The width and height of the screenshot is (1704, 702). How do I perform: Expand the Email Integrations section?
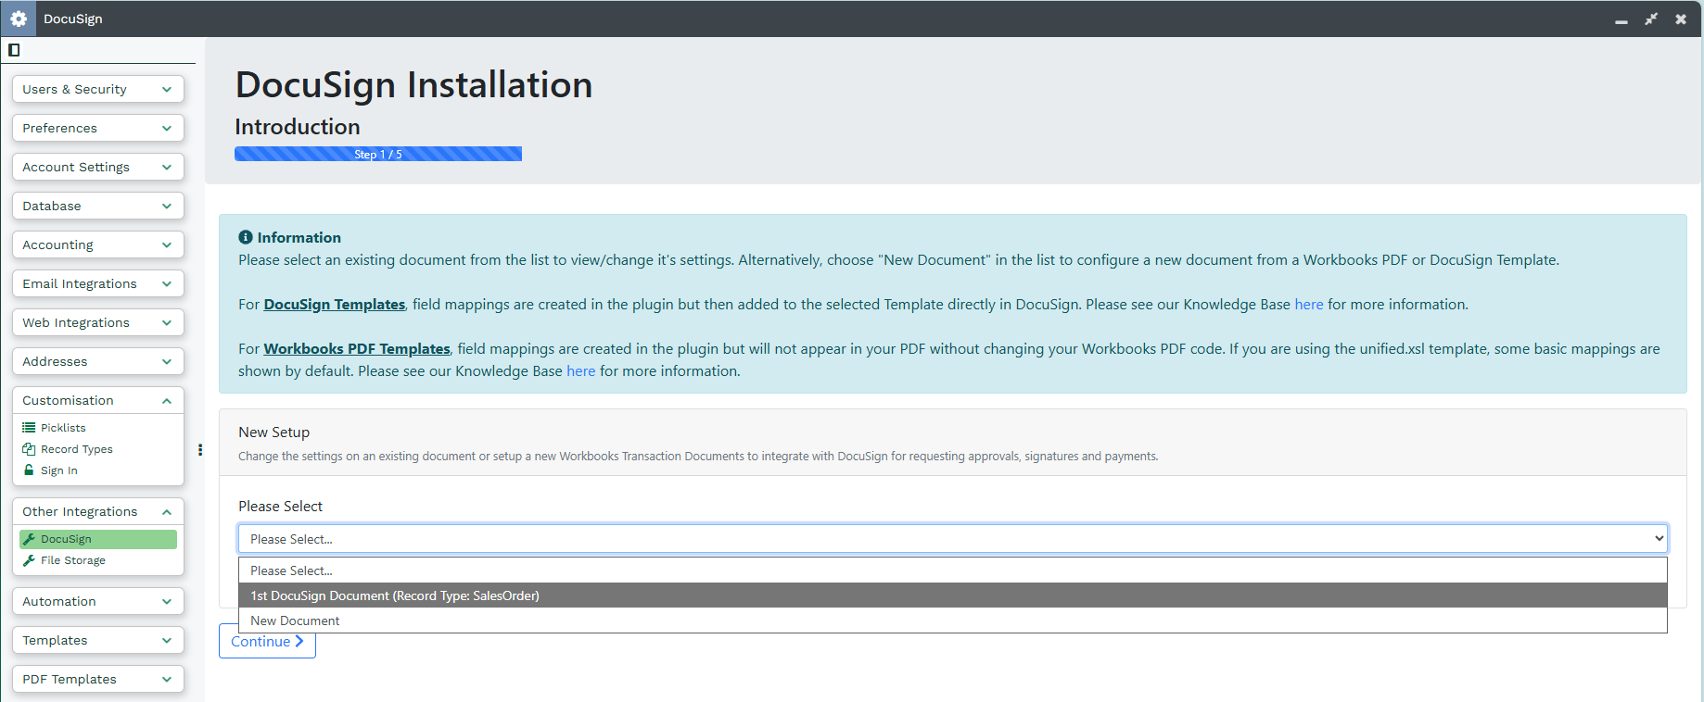coord(98,283)
